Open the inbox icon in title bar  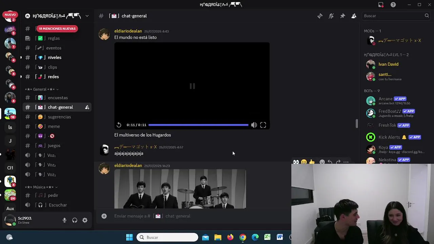(x=381, y=5)
